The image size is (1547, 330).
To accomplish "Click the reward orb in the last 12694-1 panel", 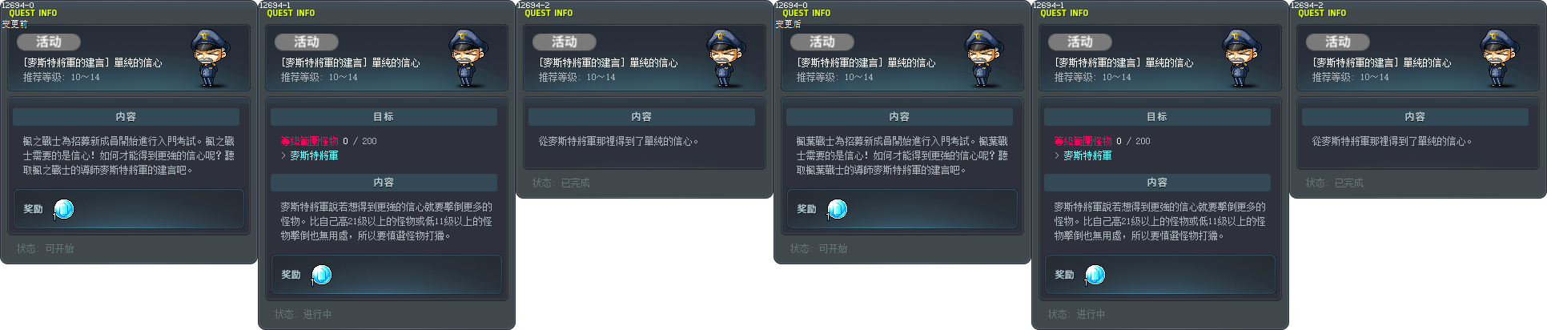I will [1095, 275].
